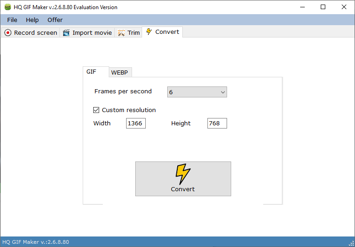355x247 pixels.
Task: Open the File menu
Action: 12,20
